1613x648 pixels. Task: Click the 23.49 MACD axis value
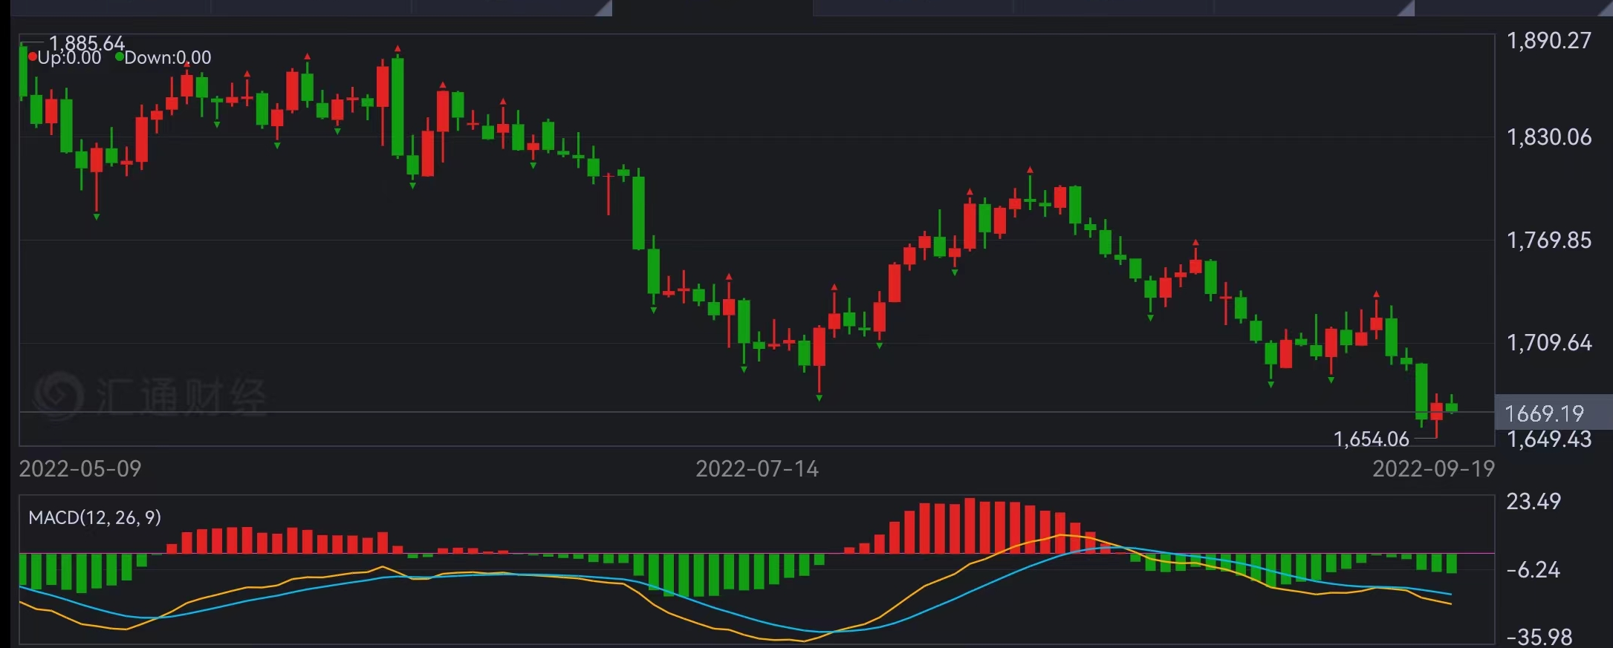click(x=1533, y=502)
